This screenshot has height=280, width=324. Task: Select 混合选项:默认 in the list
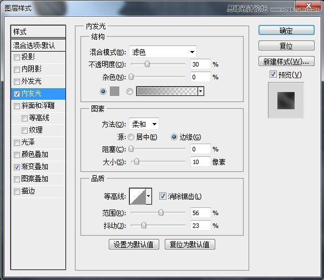pos(38,45)
